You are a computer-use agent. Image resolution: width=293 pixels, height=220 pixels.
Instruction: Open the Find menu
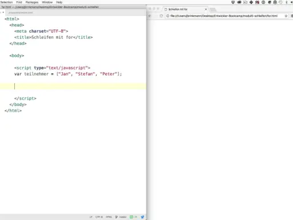(x=19, y=2)
